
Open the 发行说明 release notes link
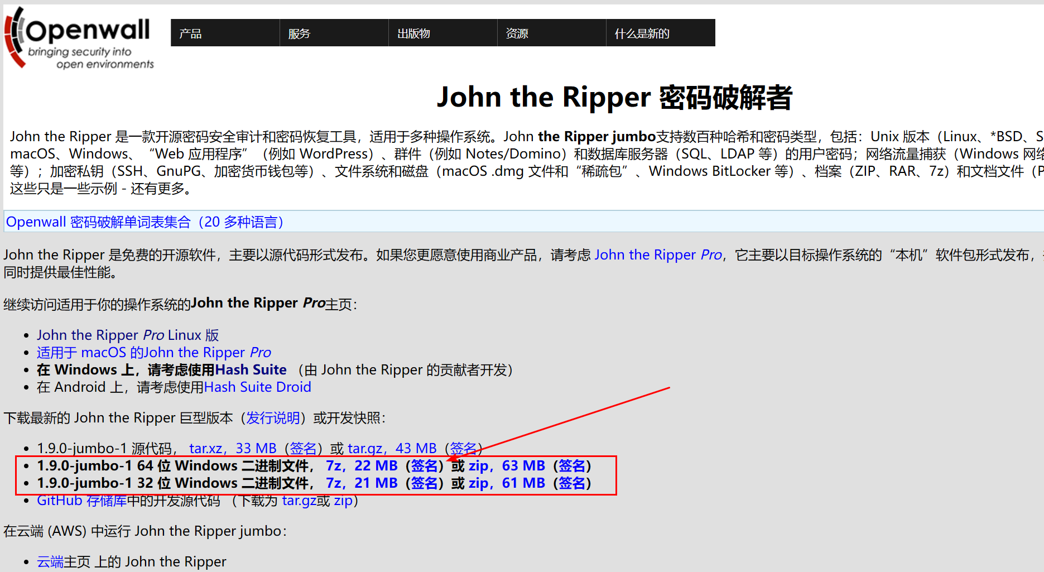[273, 418]
